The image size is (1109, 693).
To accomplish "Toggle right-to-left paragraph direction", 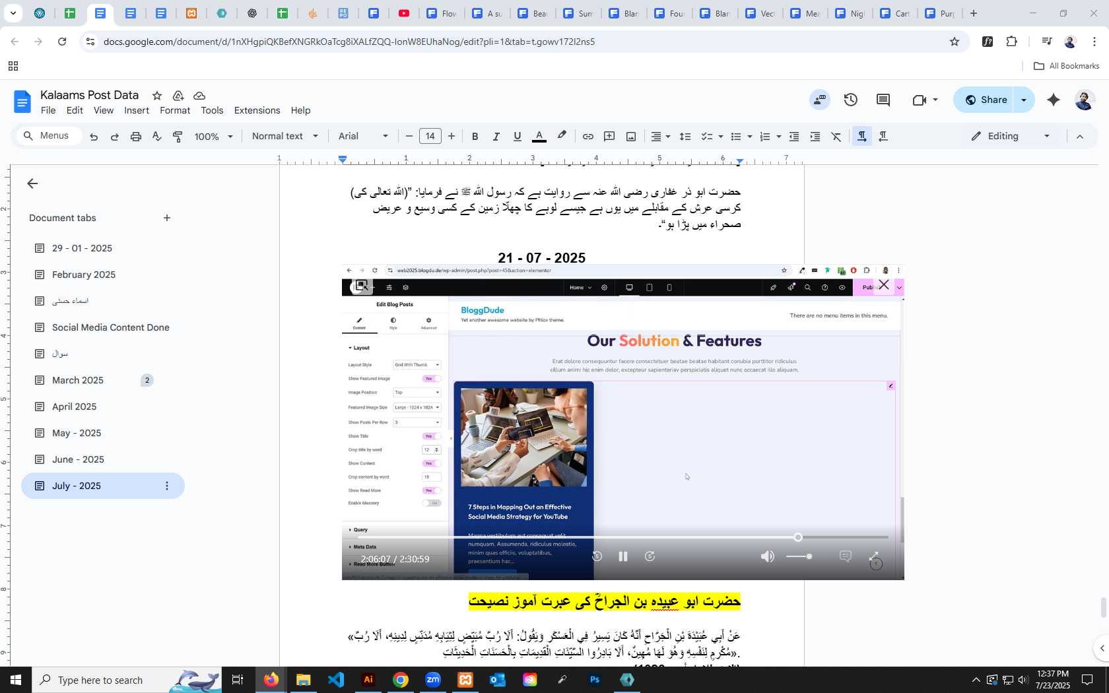I will (883, 137).
